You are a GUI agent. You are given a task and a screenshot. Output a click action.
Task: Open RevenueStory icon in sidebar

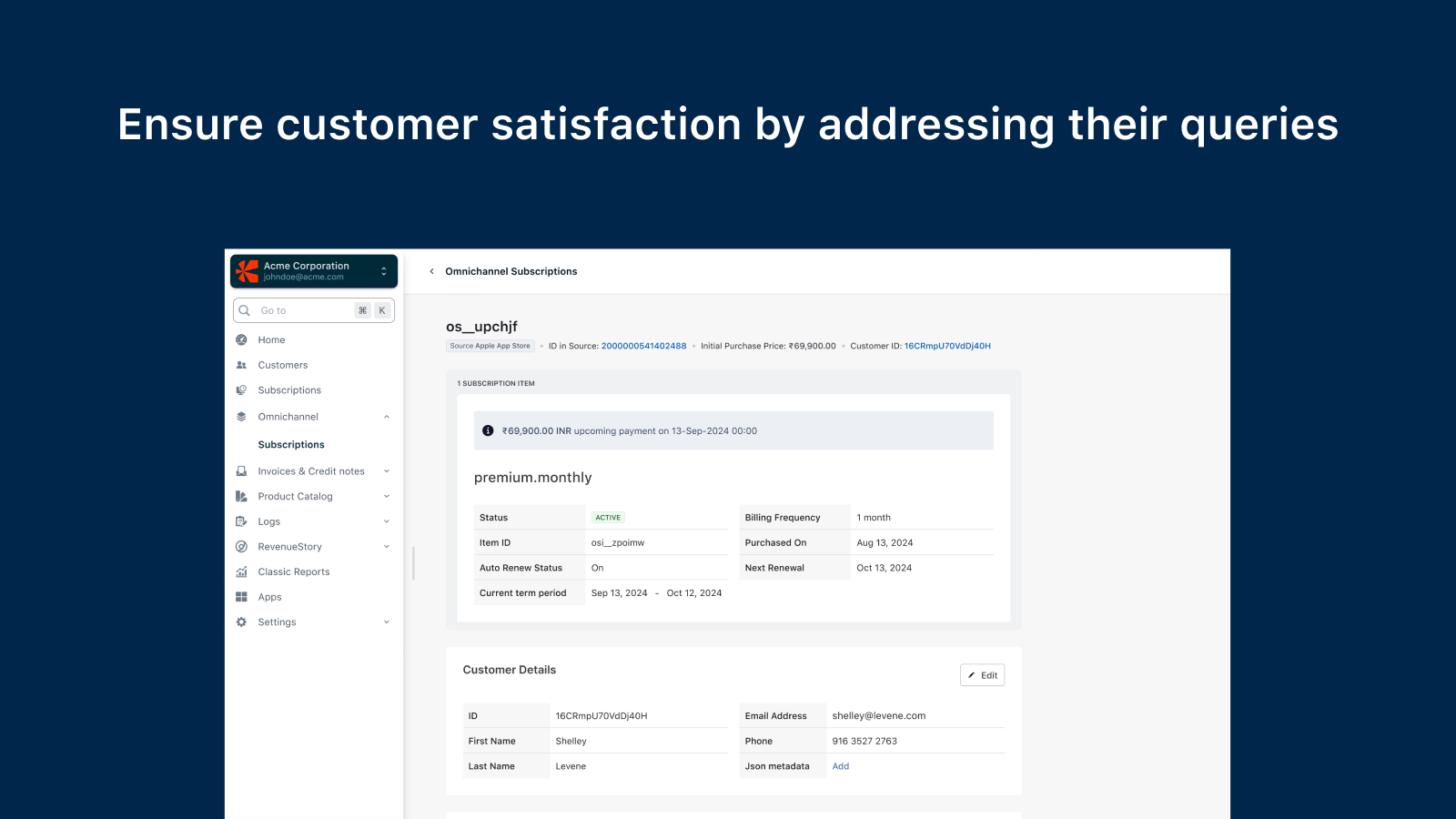tap(241, 547)
